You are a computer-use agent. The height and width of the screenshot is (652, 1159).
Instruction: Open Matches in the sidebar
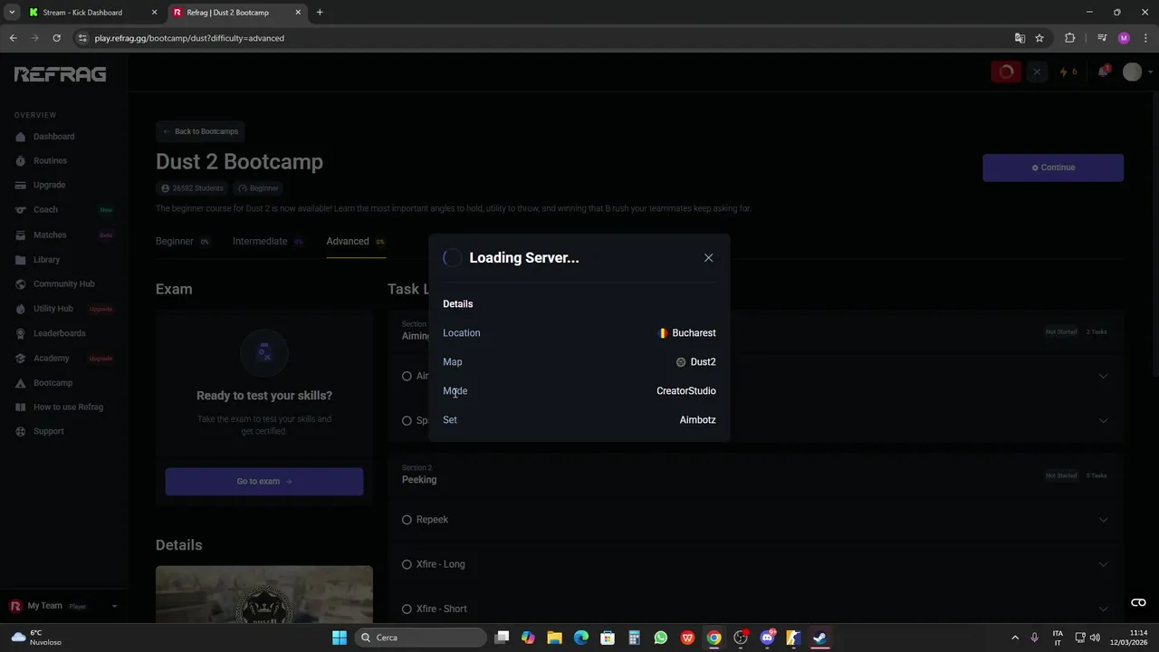(x=50, y=235)
